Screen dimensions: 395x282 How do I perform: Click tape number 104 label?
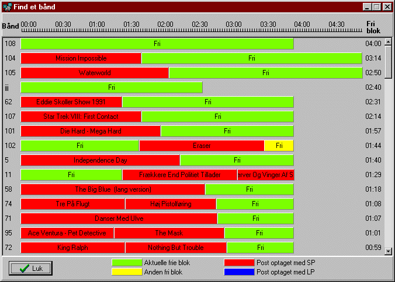coord(11,58)
